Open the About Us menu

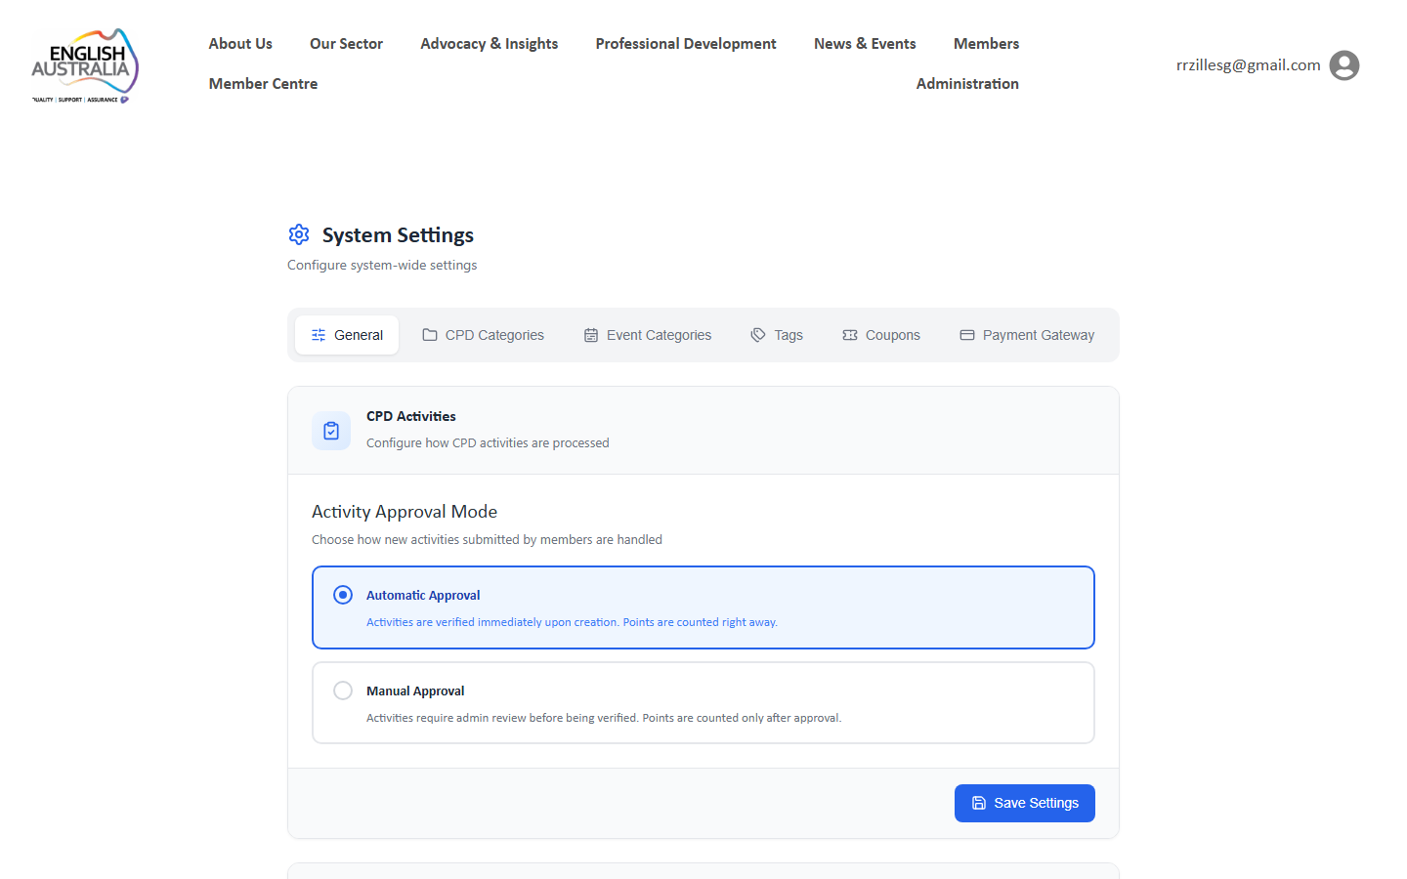pyautogui.click(x=240, y=44)
